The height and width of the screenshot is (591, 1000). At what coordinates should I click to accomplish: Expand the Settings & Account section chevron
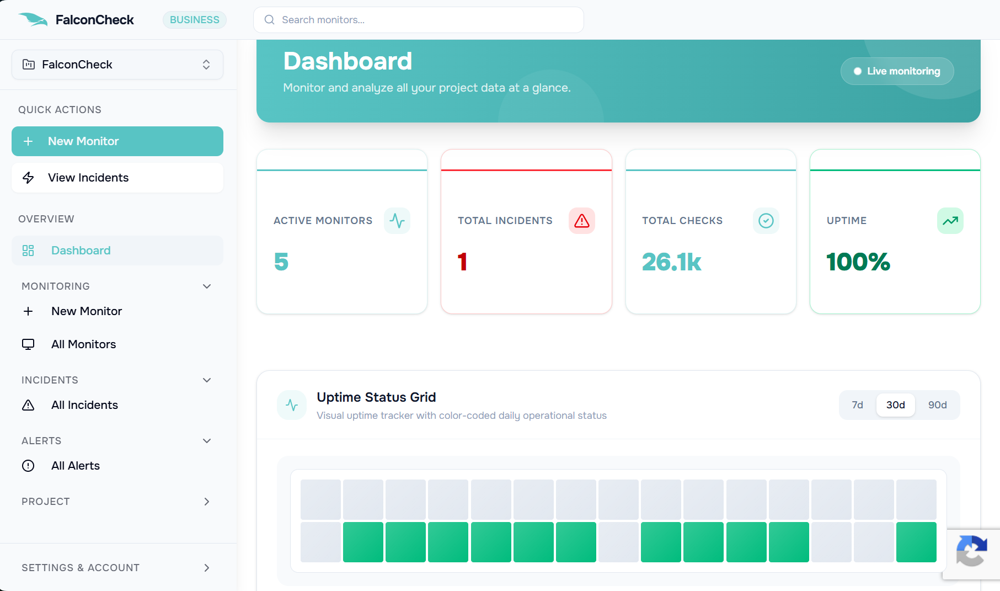click(x=207, y=568)
